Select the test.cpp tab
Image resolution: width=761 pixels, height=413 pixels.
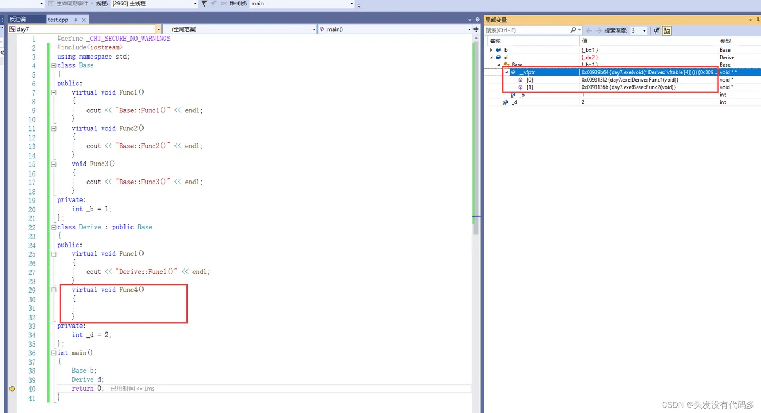(x=58, y=20)
